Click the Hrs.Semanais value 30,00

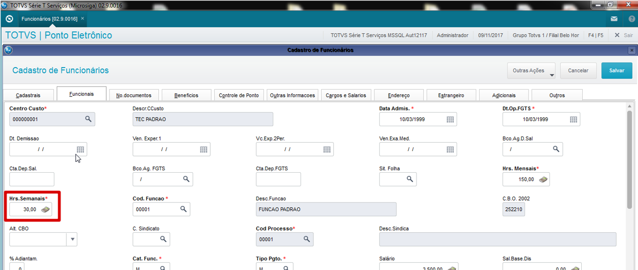tap(30, 209)
